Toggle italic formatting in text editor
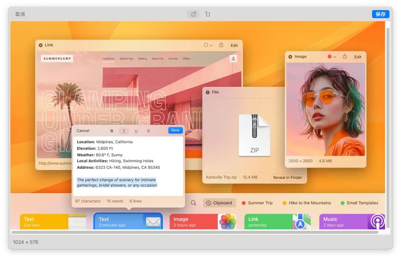The width and height of the screenshot is (401, 259). (x=124, y=131)
